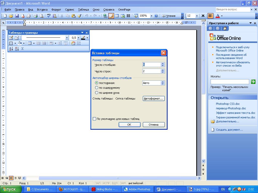Open the font size 12 dropdown
This screenshot has height=193, width=258.
point(197,16)
